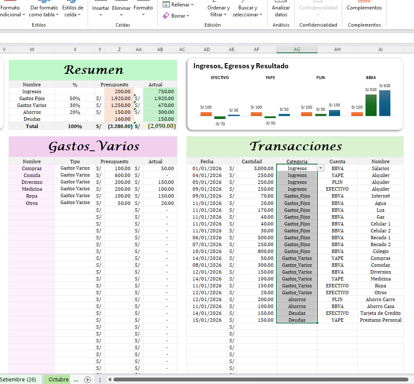This screenshot has width=414, height=384.
Task: Select column AG header
Action: [x=297, y=49]
